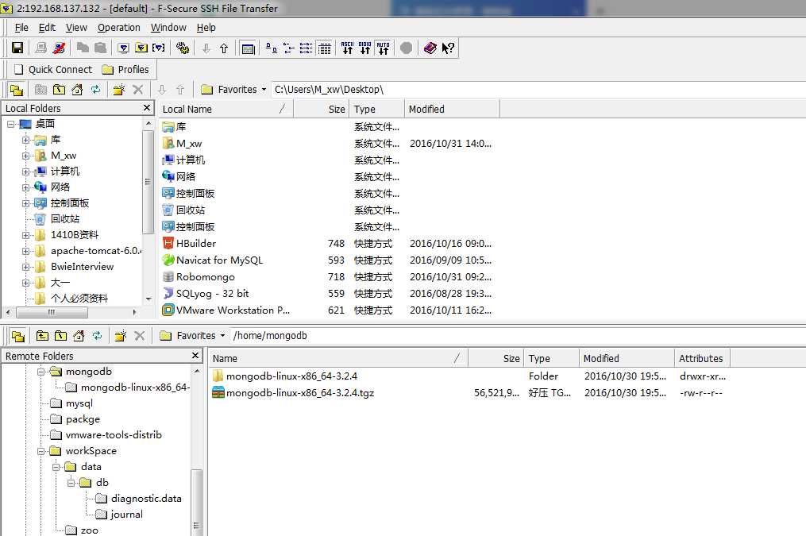Viewport: 806px width, 536px height.
Task: Collapse the workSpace remote folder
Action: (x=40, y=451)
